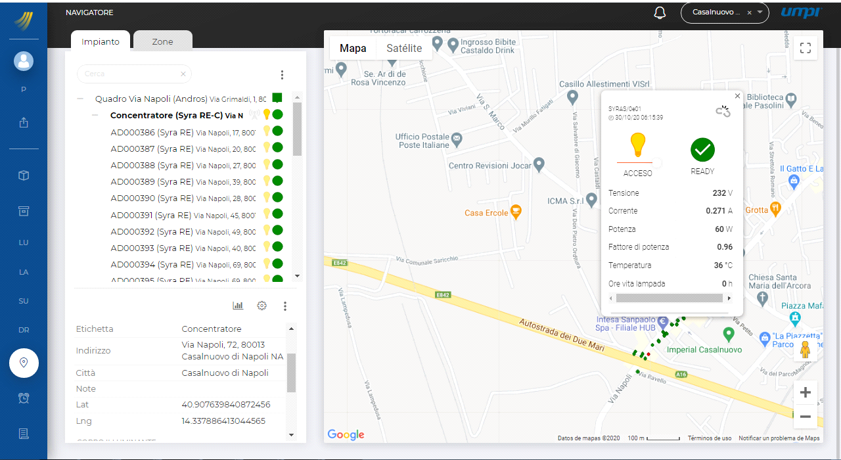Screen dimensions: 841x460
Task: Click the tree list scroll down arrow
Action: [x=297, y=276]
